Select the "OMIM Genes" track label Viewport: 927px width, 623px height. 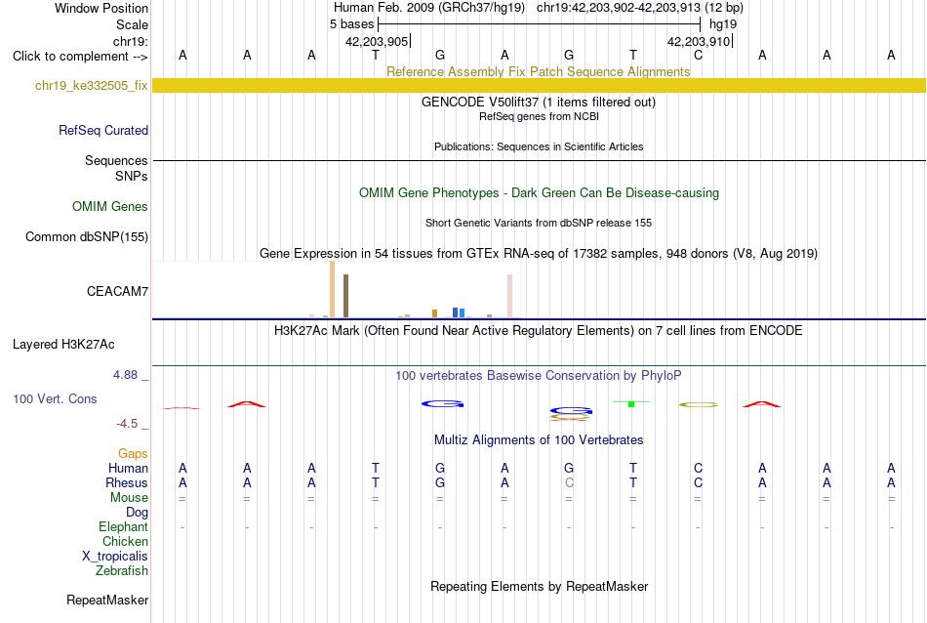tap(109, 206)
